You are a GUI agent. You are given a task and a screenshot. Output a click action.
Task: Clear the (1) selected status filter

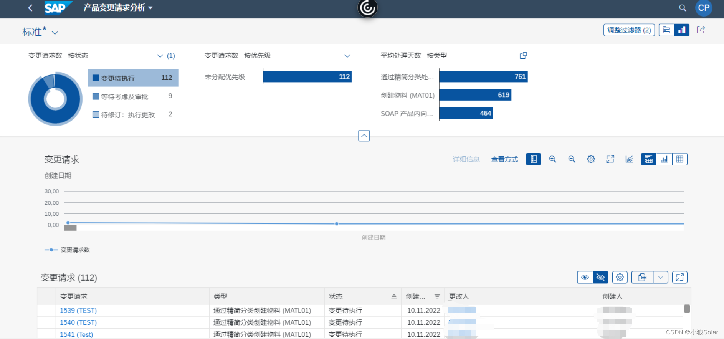171,56
